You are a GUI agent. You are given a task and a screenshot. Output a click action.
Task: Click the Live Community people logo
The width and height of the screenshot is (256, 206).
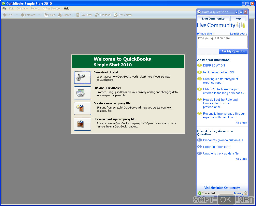(241, 25)
